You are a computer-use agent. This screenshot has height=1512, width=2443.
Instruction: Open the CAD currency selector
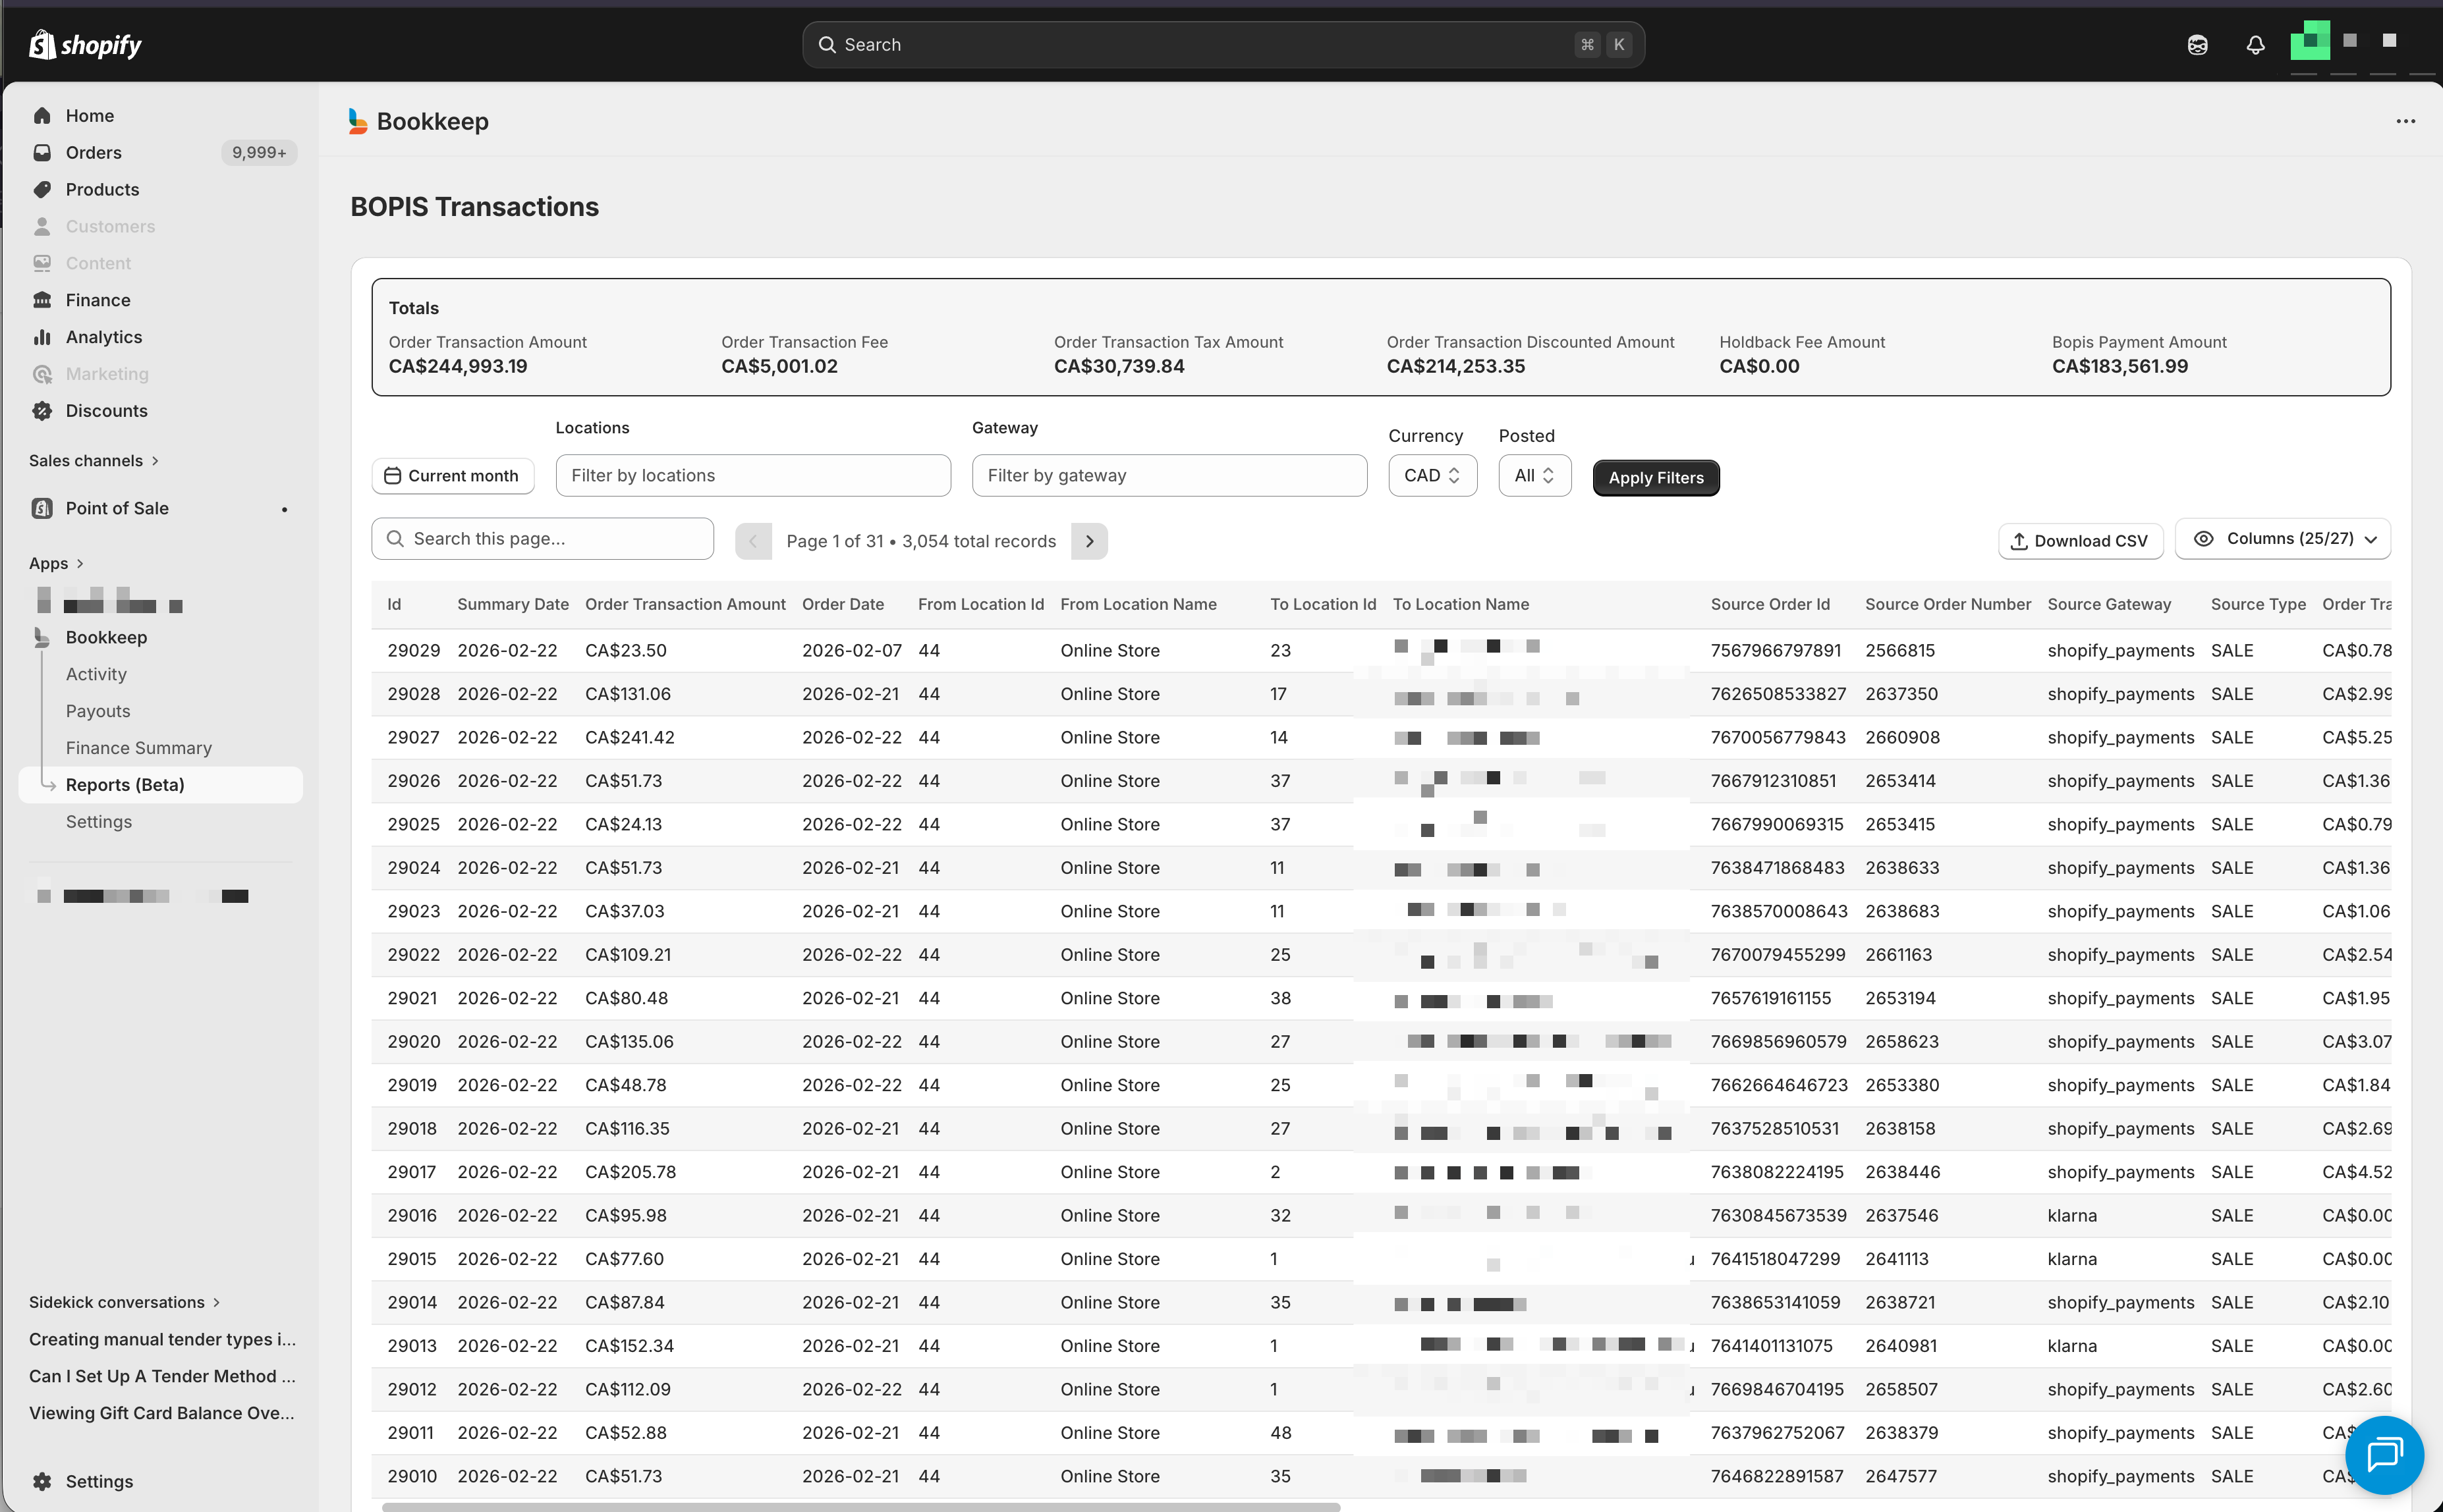[x=1432, y=476]
